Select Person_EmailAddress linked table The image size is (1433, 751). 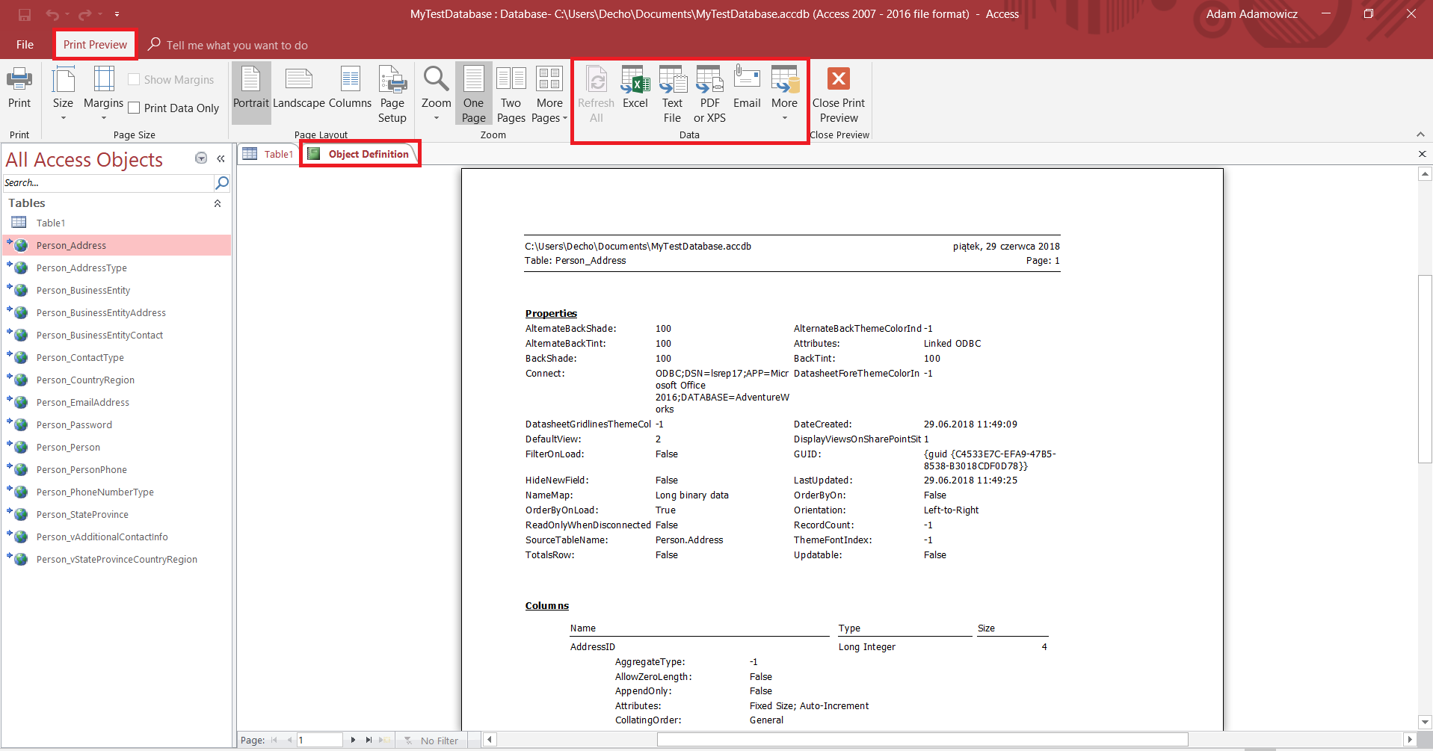82,402
